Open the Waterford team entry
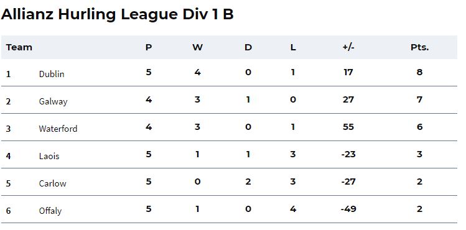Screen dimensions: 466x230 click(x=58, y=129)
